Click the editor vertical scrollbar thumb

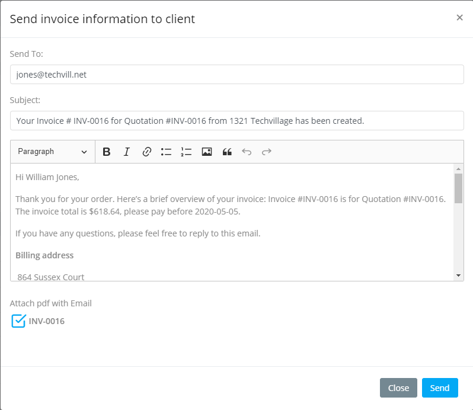(x=458, y=188)
